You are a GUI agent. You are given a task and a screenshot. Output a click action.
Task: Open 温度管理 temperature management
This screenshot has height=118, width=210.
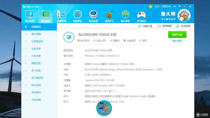pyautogui.click(x=61, y=16)
